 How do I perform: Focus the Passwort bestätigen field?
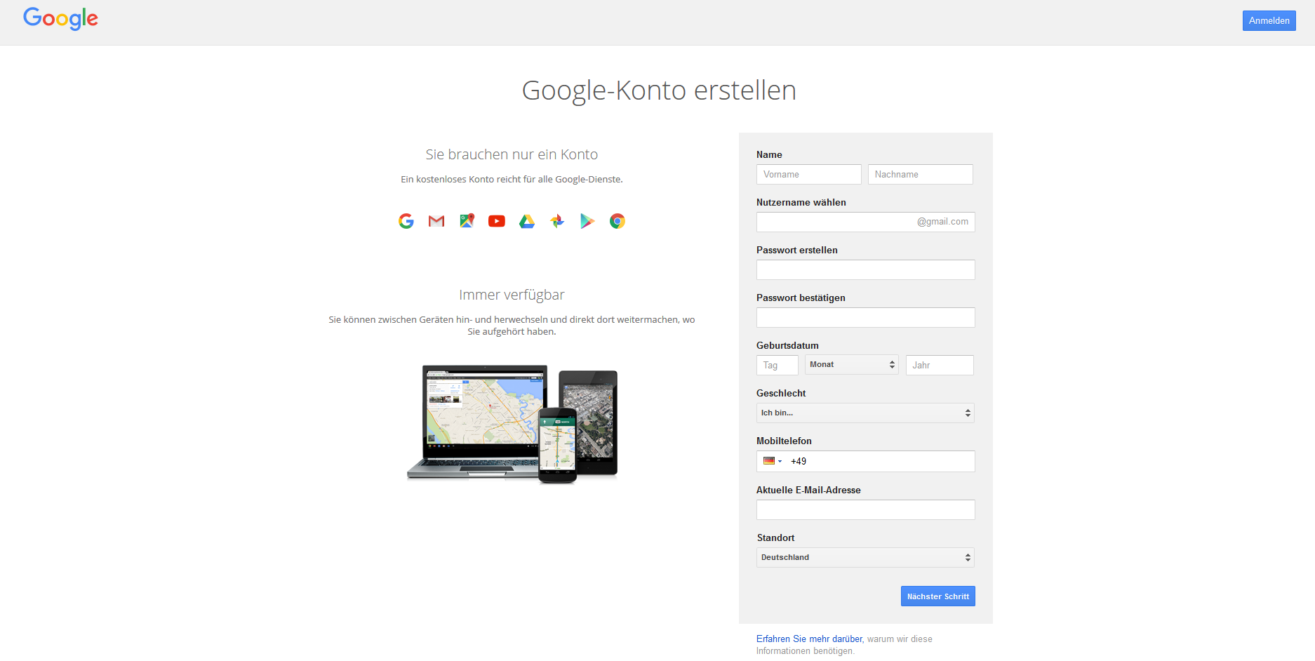point(865,317)
